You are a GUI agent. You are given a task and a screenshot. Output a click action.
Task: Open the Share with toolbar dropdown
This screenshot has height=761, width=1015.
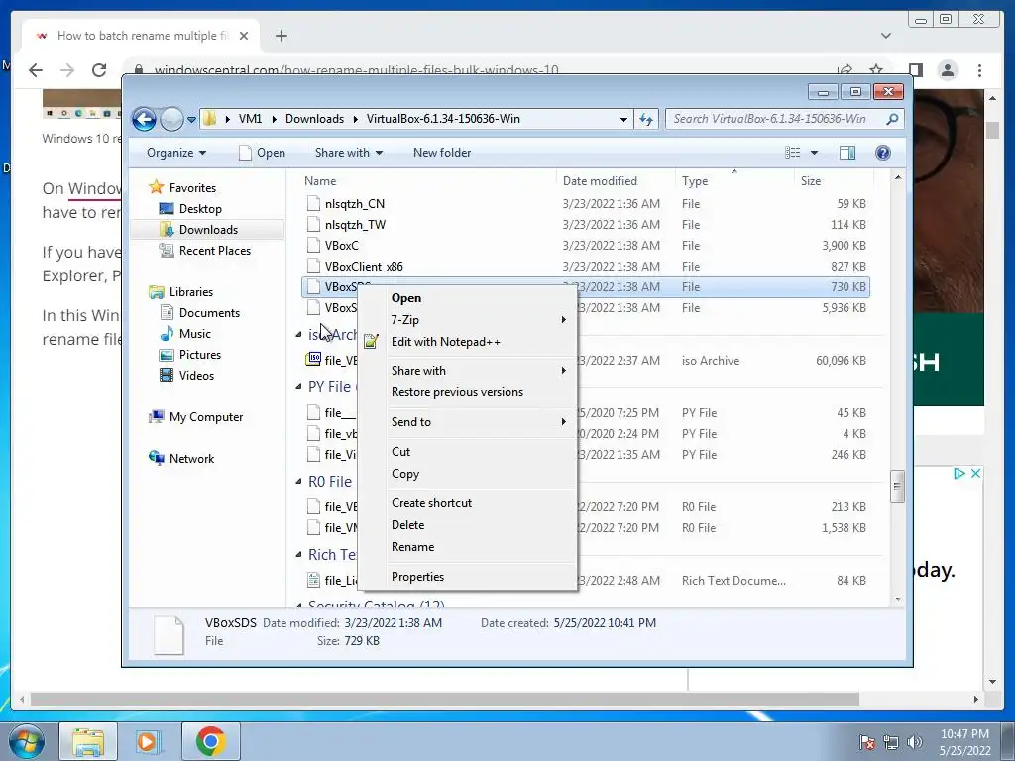point(348,153)
